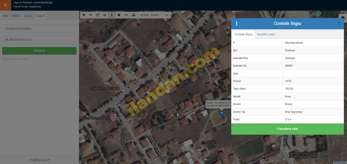Click the Parsel value 1476 in table
Screen dimensions: 347x164
point(313,81)
